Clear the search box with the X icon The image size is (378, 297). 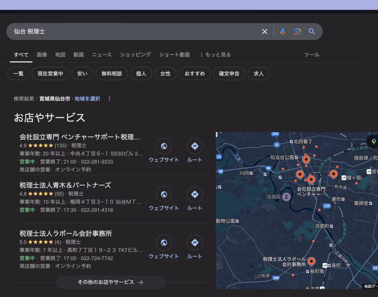point(265,32)
